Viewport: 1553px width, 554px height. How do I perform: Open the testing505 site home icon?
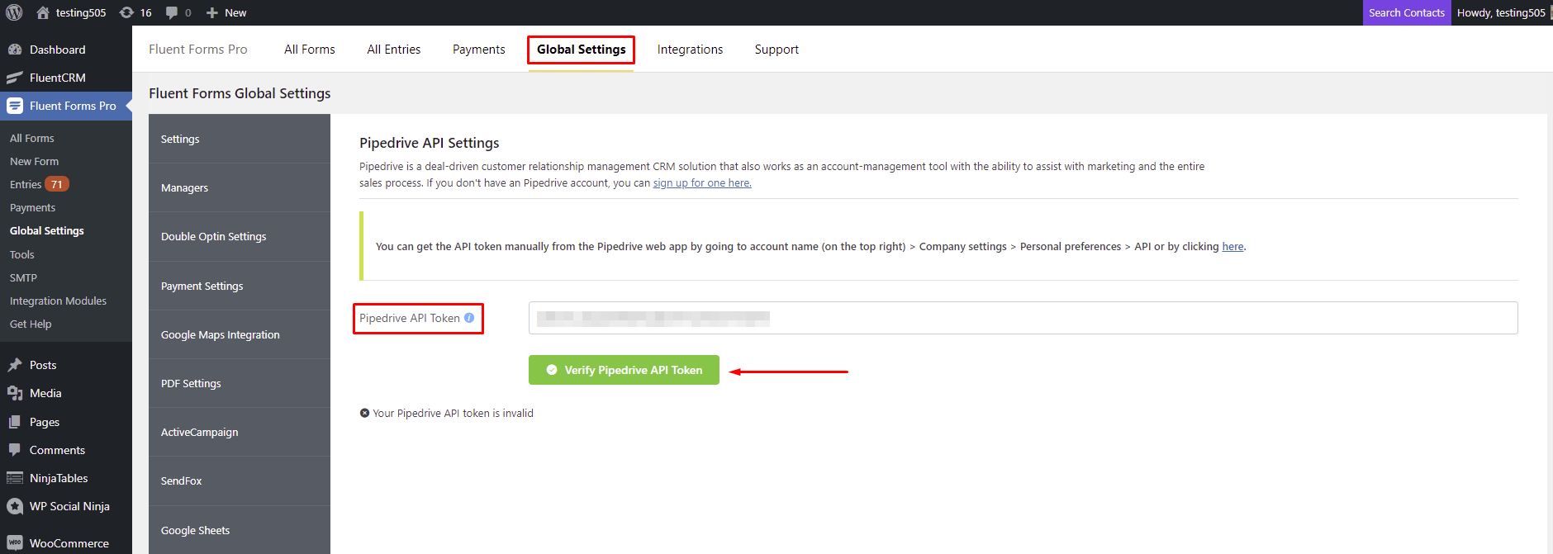click(43, 12)
